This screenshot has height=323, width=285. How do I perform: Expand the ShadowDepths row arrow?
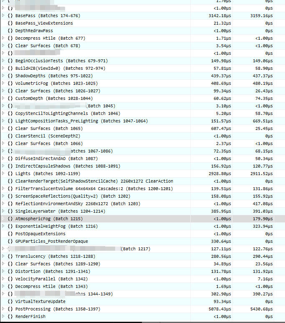tap(3, 76)
